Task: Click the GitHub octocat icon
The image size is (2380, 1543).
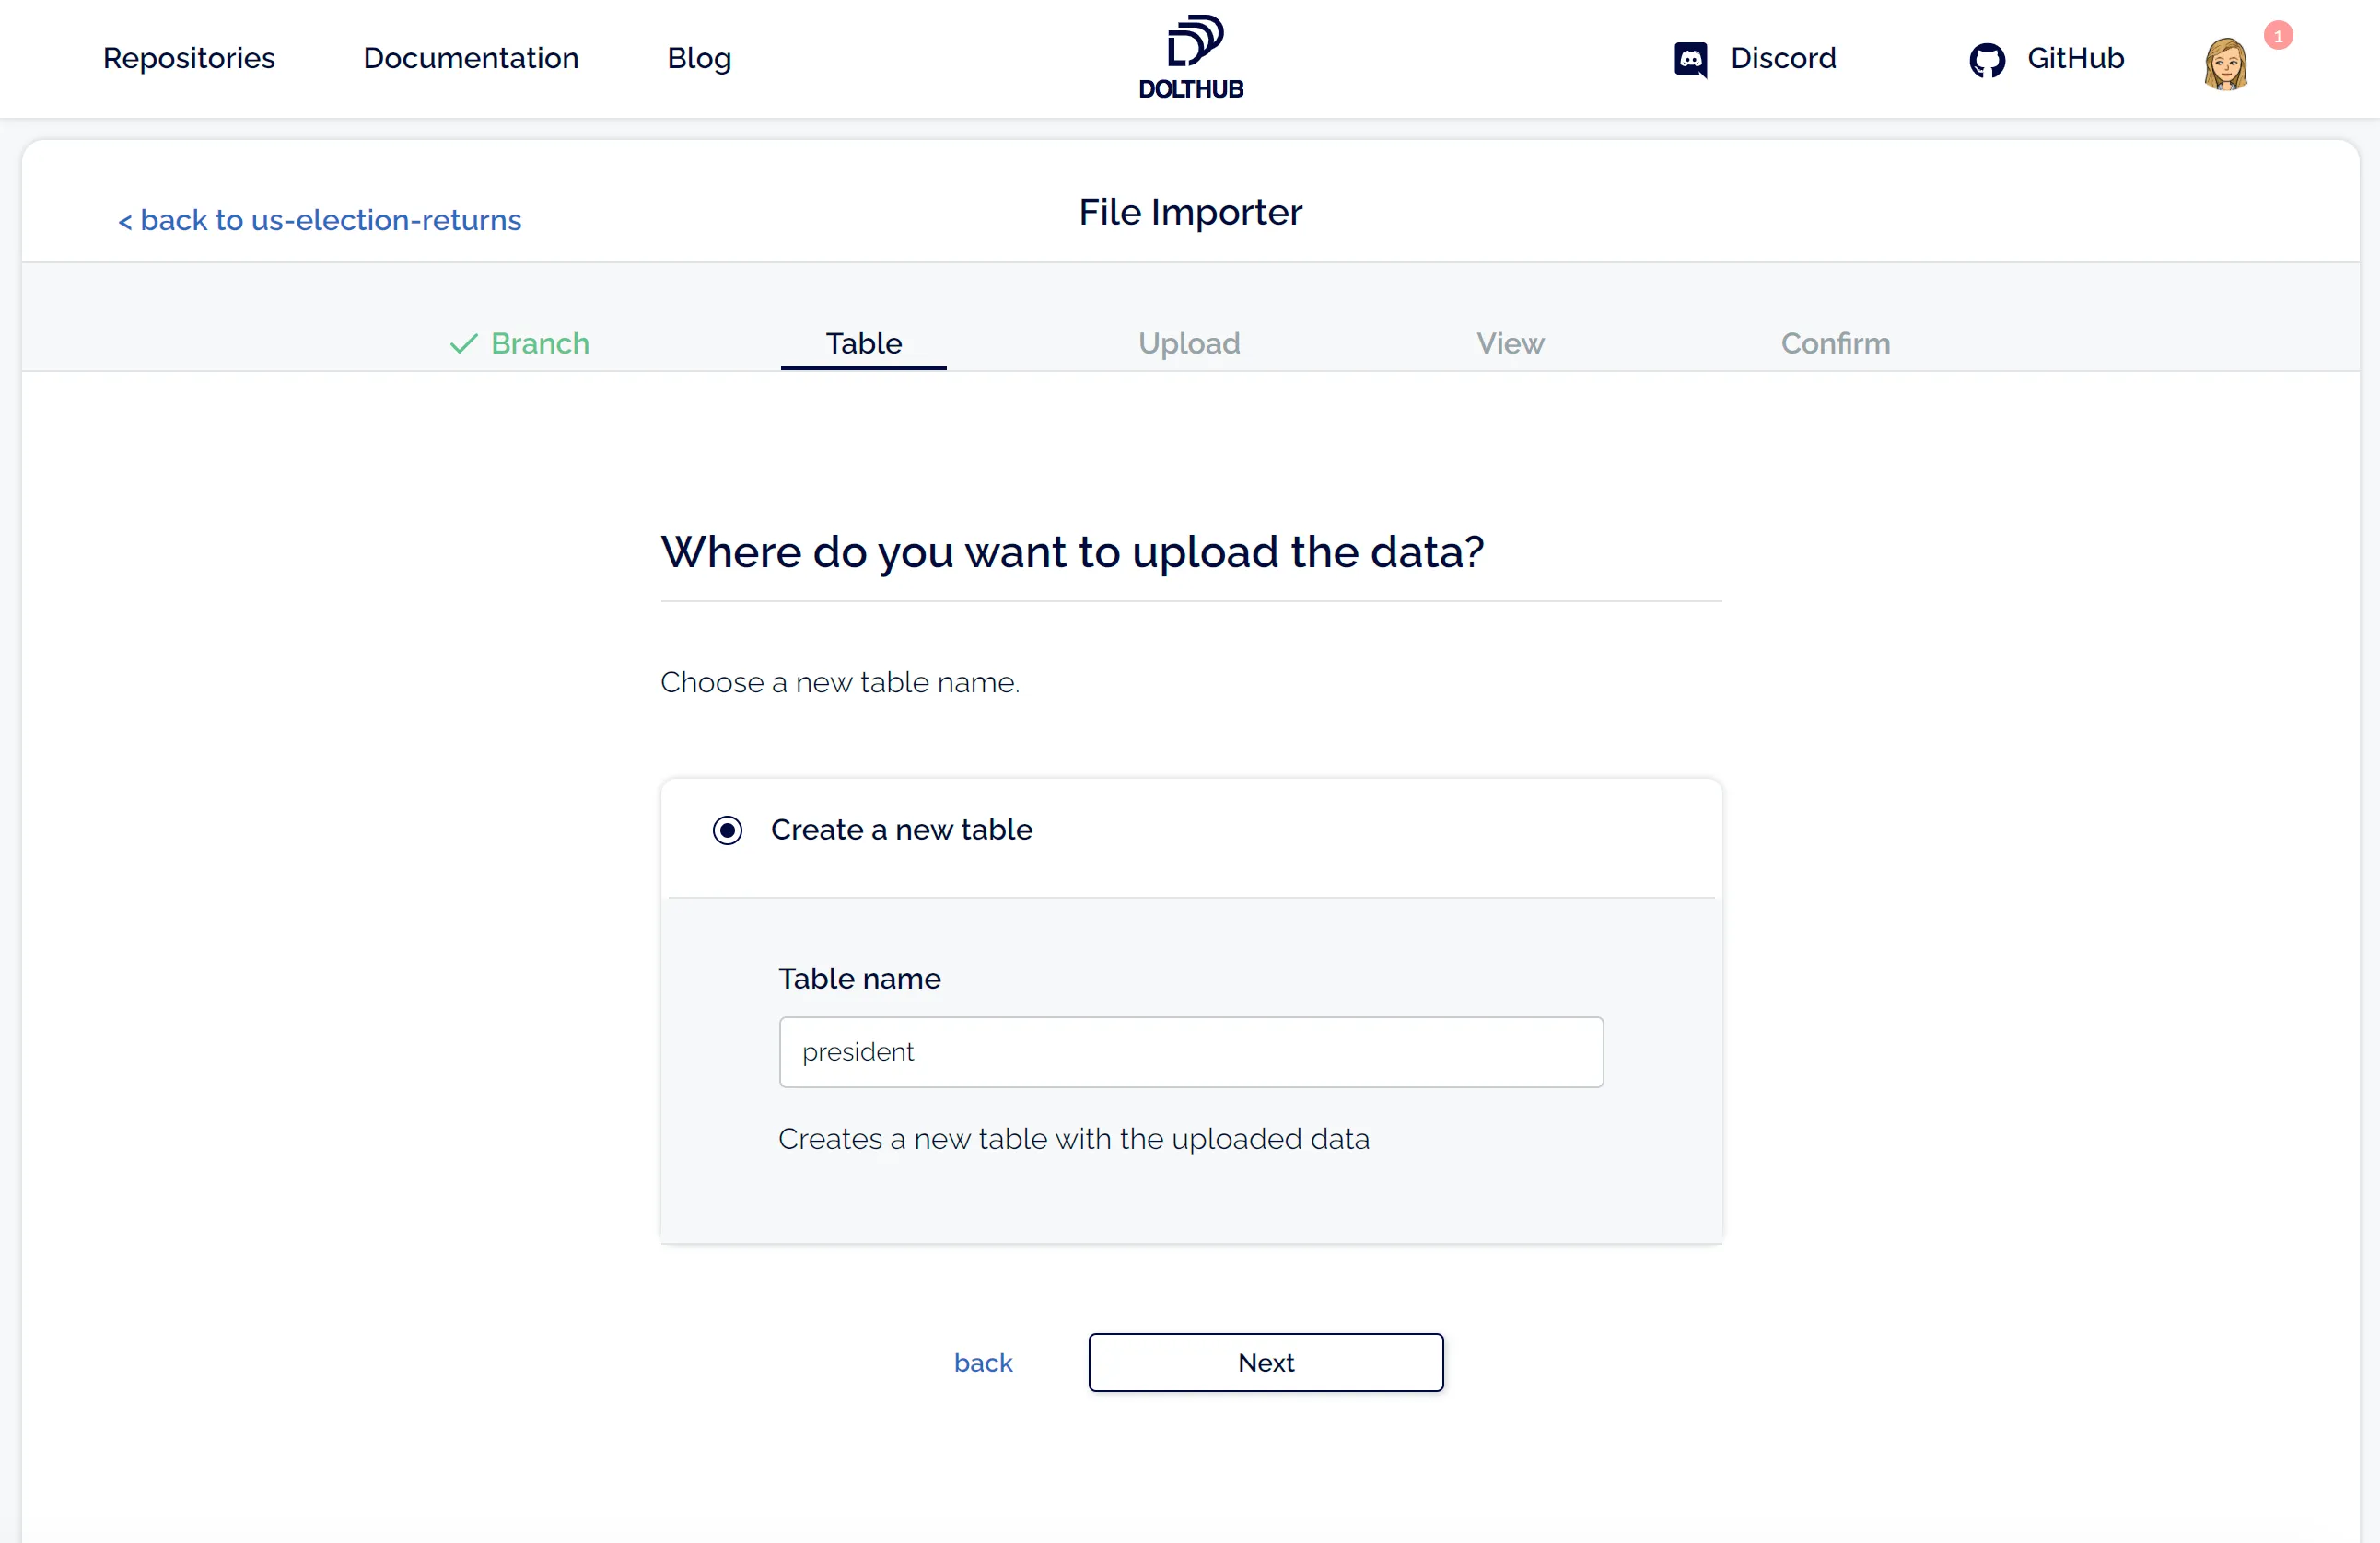Action: pos(1986,60)
